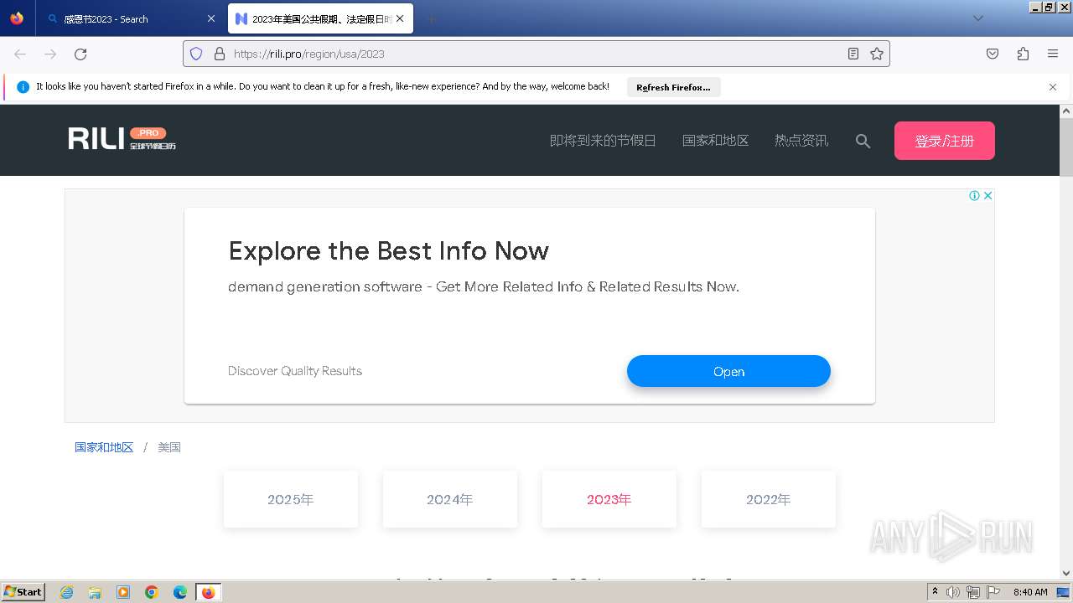Launch Chrome from the taskbar

point(152,592)
